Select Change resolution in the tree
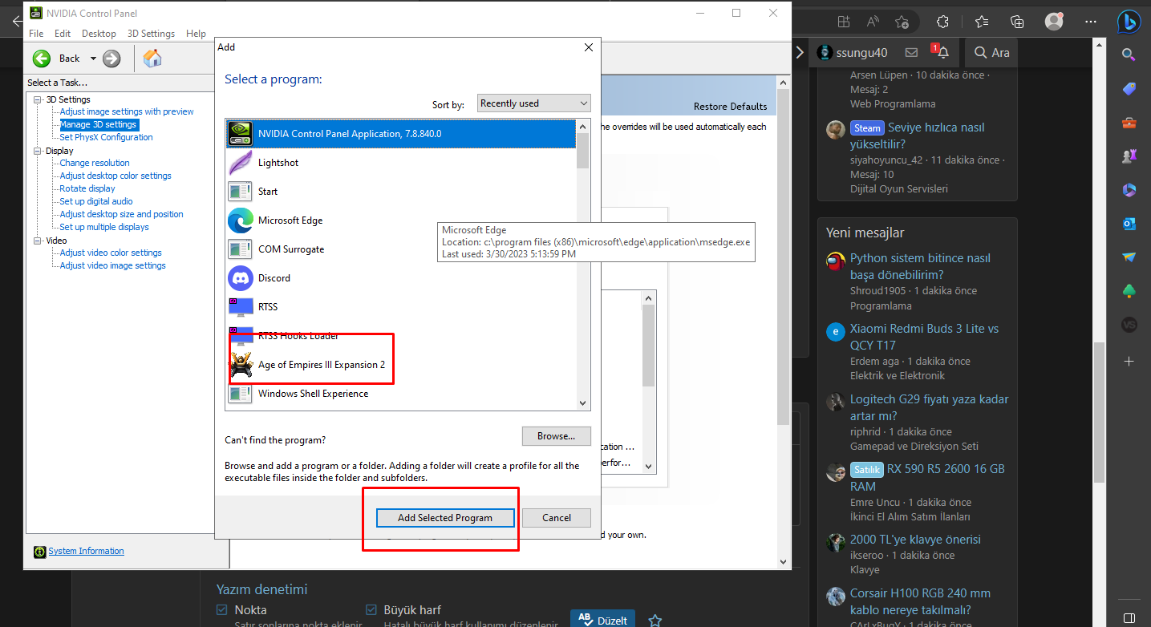 point(95,163)
